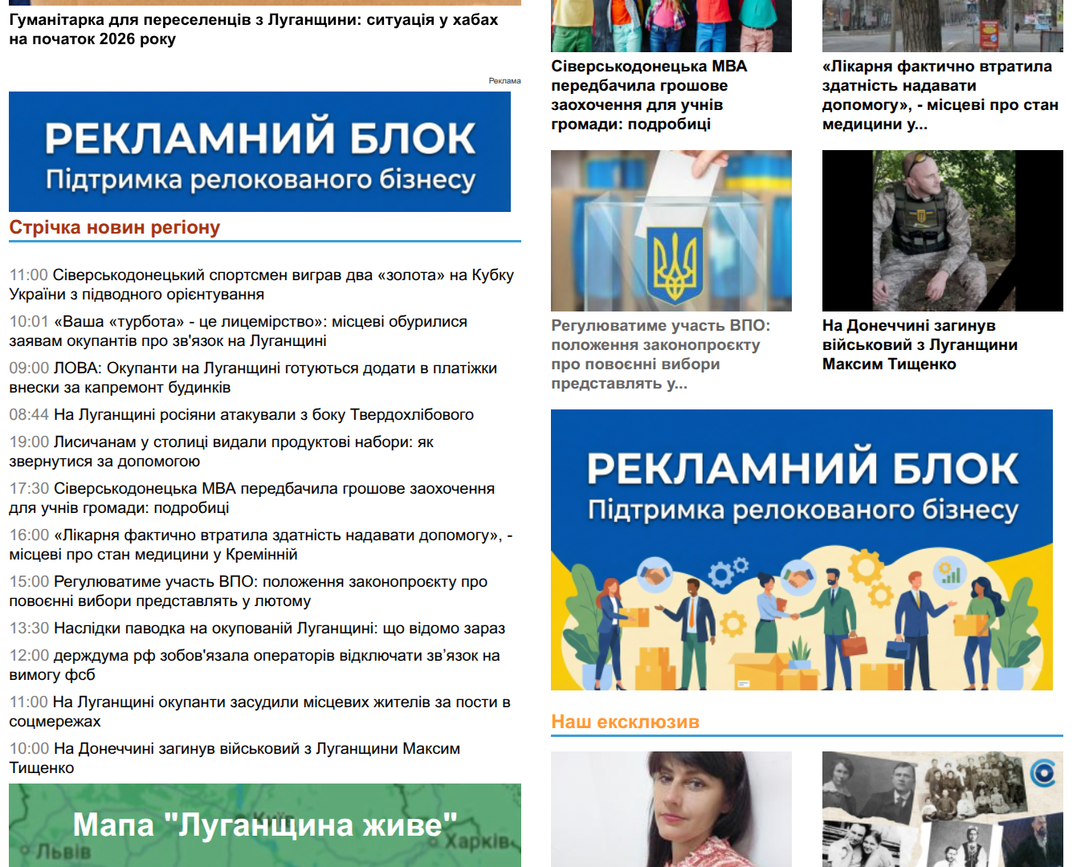Click the ballot box election article thumbnail
This screenshot has width=1085, height=867.
[671, 230]
